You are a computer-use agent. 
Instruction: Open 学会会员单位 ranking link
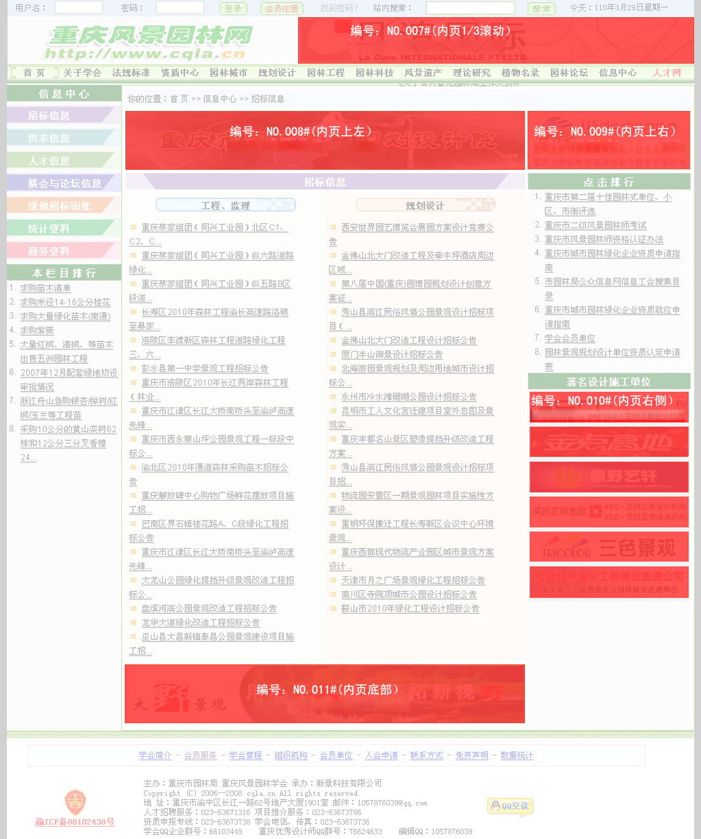pyautogui.click(x=570, y=338)
